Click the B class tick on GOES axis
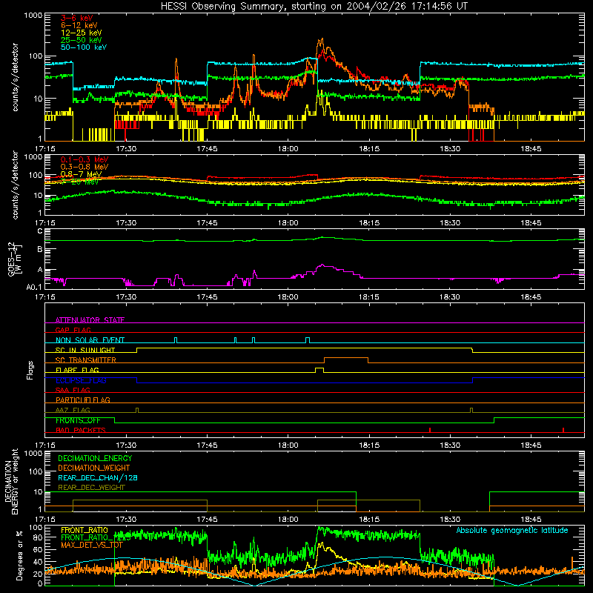The image size is (593, 593). tap(40, 249)
